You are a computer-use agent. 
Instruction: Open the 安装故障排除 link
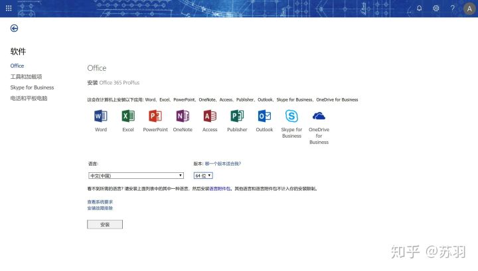100,208
